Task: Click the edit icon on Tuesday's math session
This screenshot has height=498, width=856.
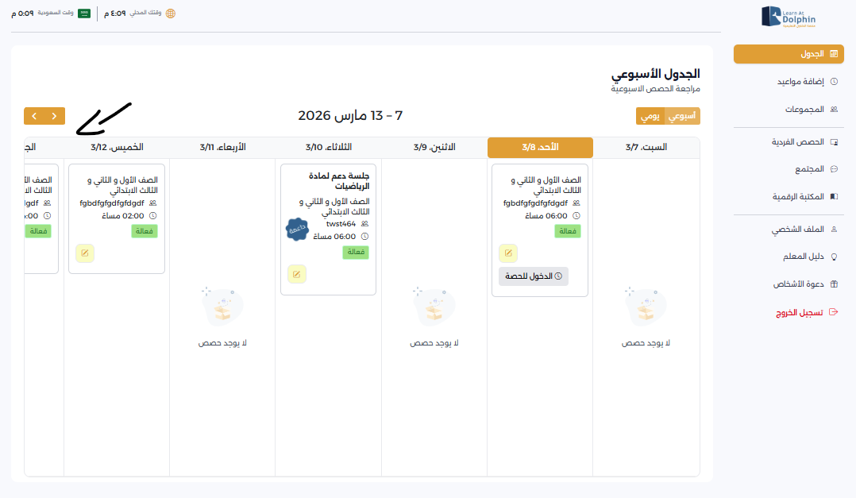Action: point(296,274)
